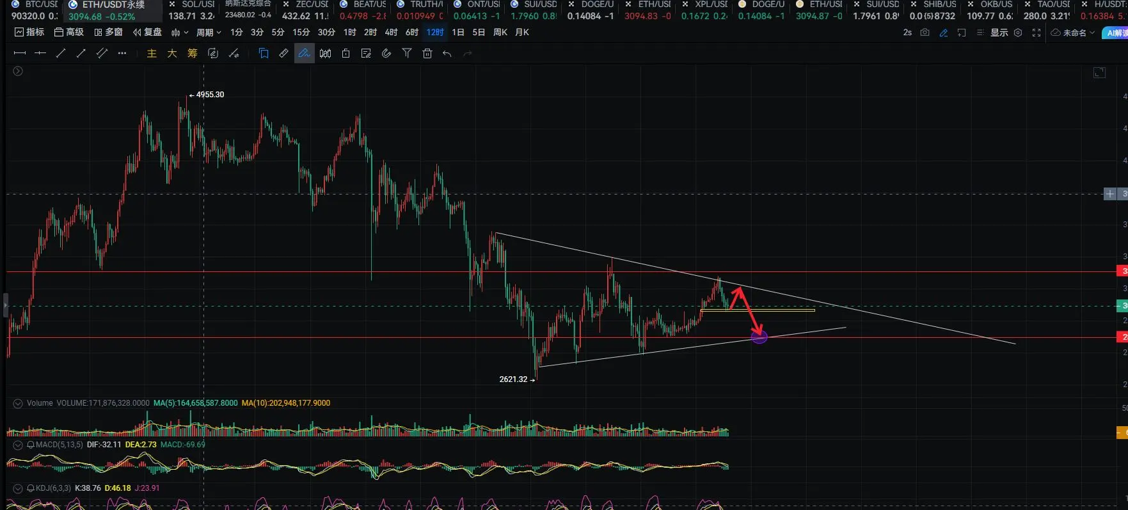Enter fullscreen chart mode
Screen dimensions: 1128x510
coord(1037,33)
